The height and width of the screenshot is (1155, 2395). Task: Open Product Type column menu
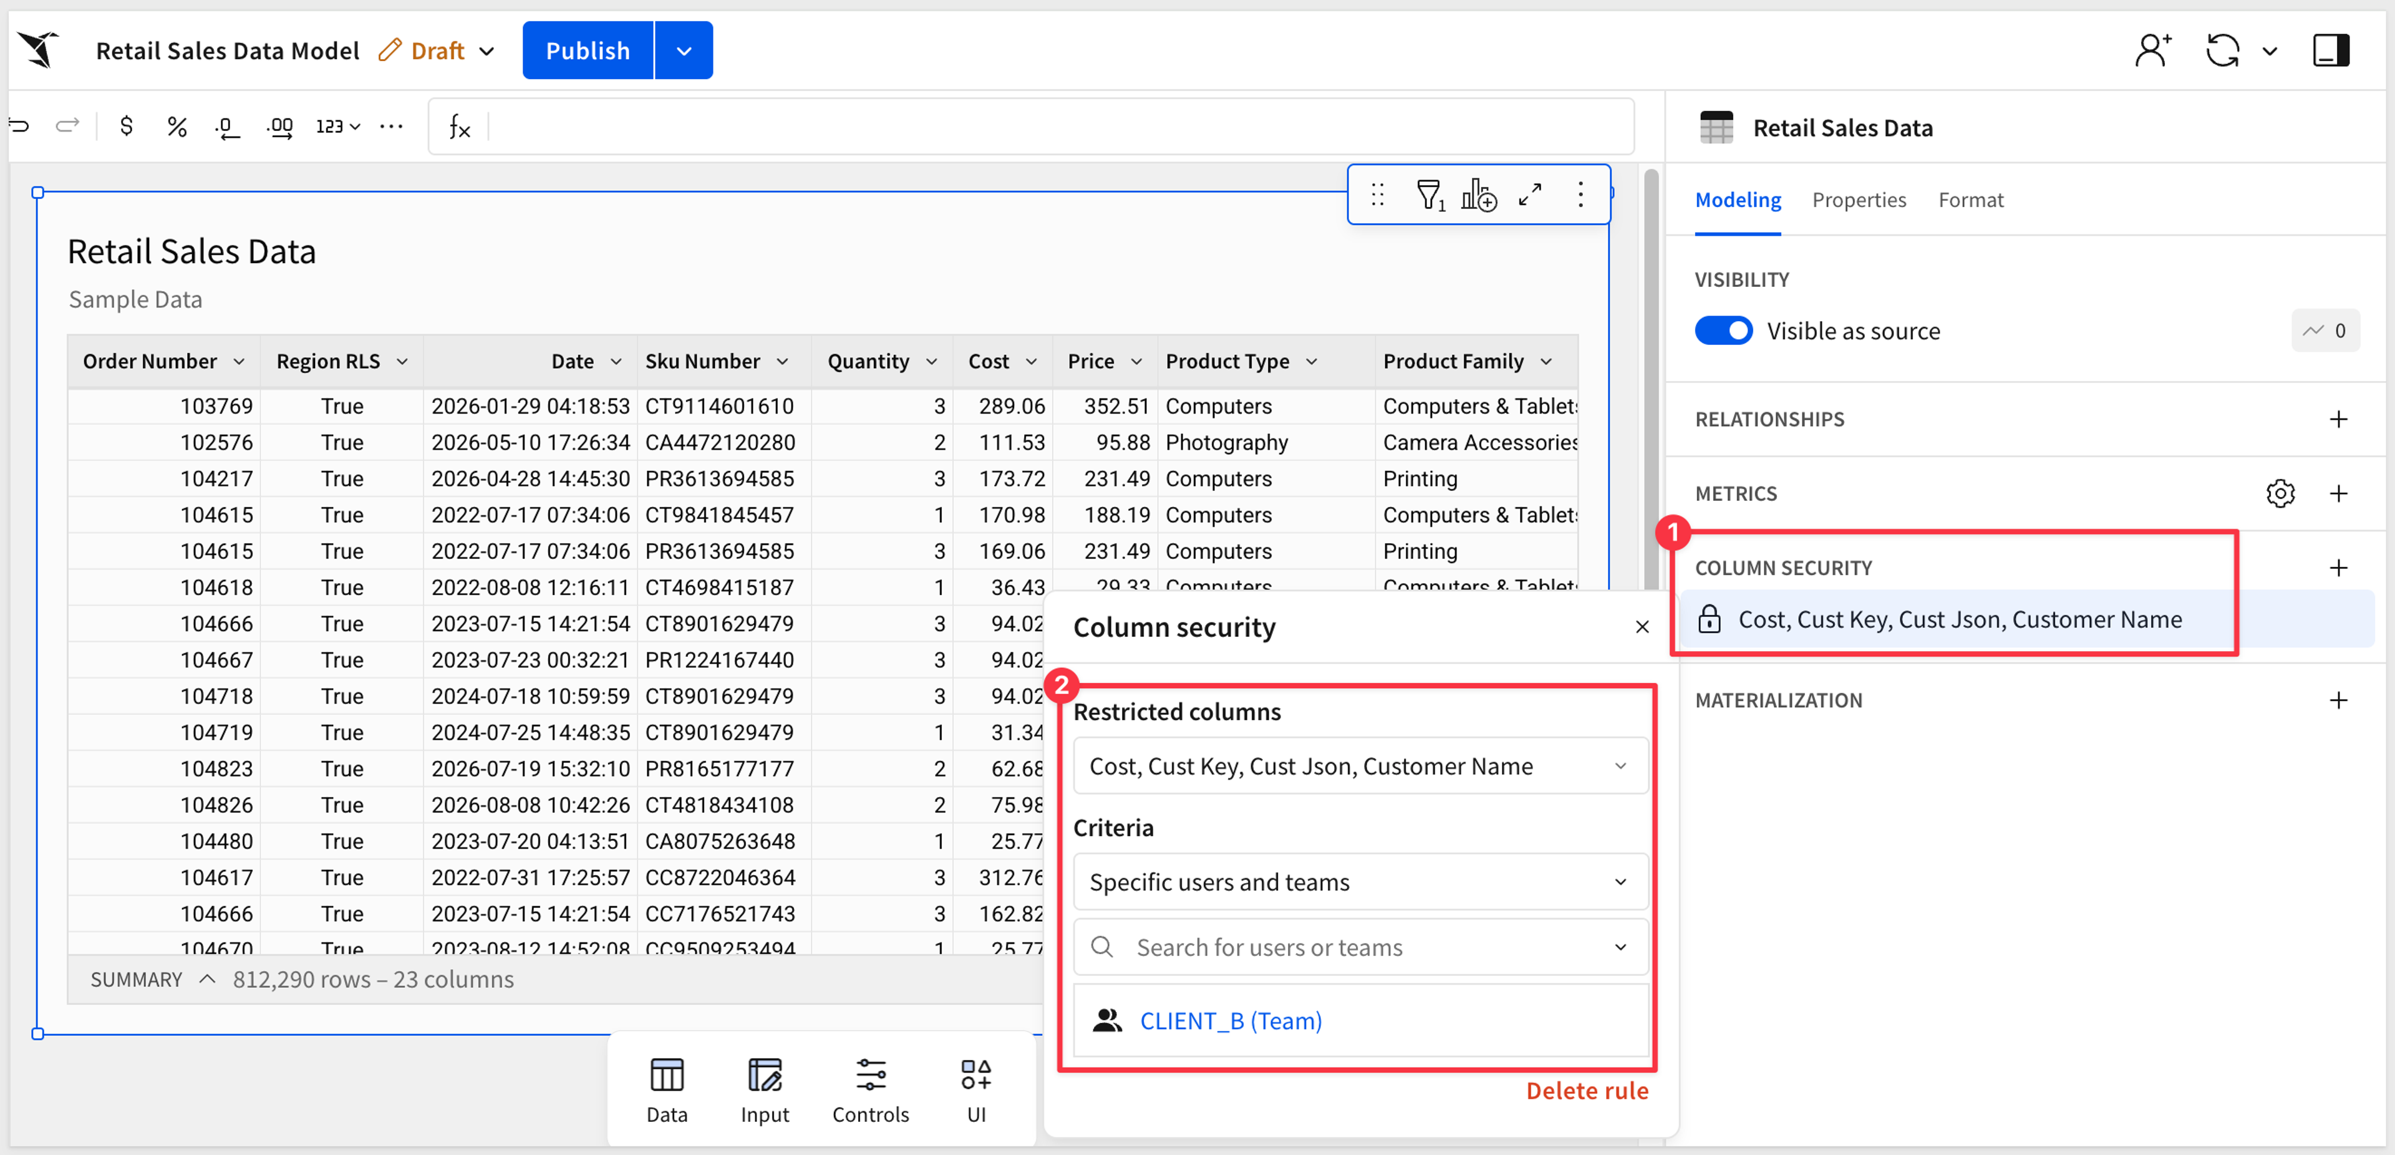[x=1312, y=362]
